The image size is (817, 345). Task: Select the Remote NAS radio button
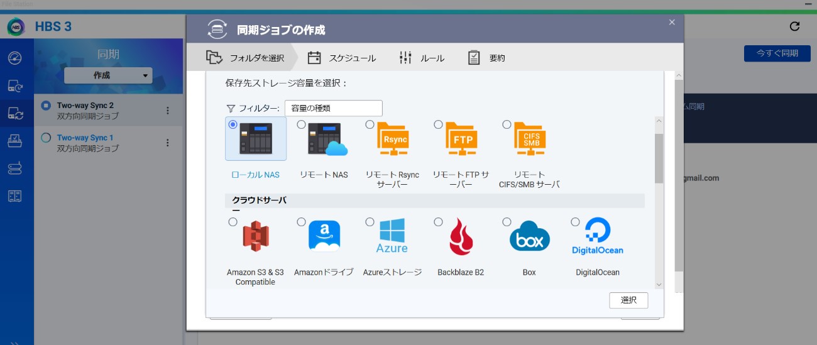click(302, 124)
